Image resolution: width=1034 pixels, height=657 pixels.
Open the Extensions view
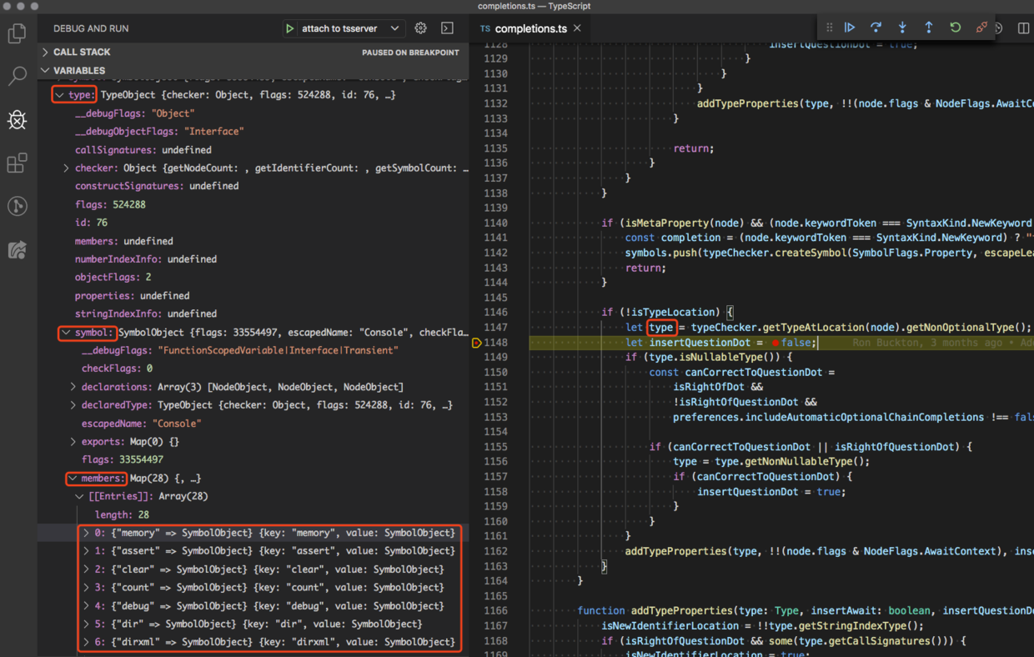click(x=18, y=163)
